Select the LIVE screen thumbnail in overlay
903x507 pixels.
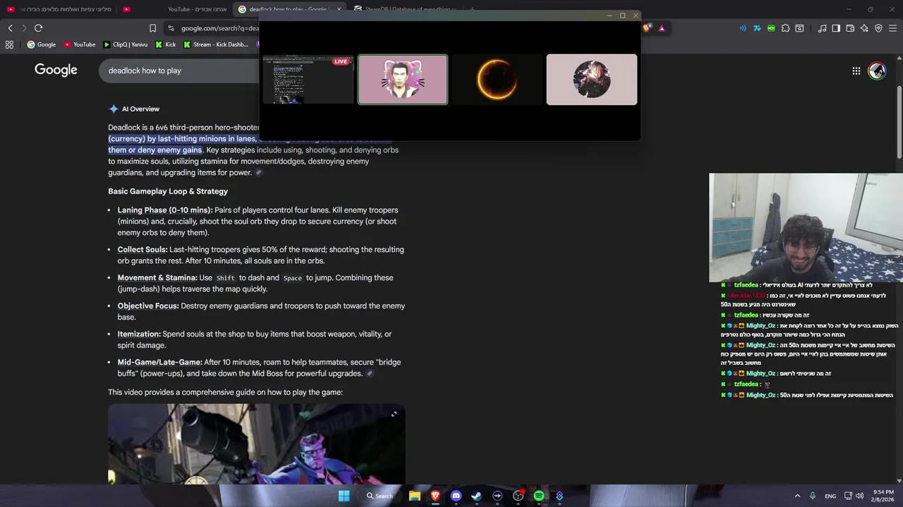pos(308,80)
